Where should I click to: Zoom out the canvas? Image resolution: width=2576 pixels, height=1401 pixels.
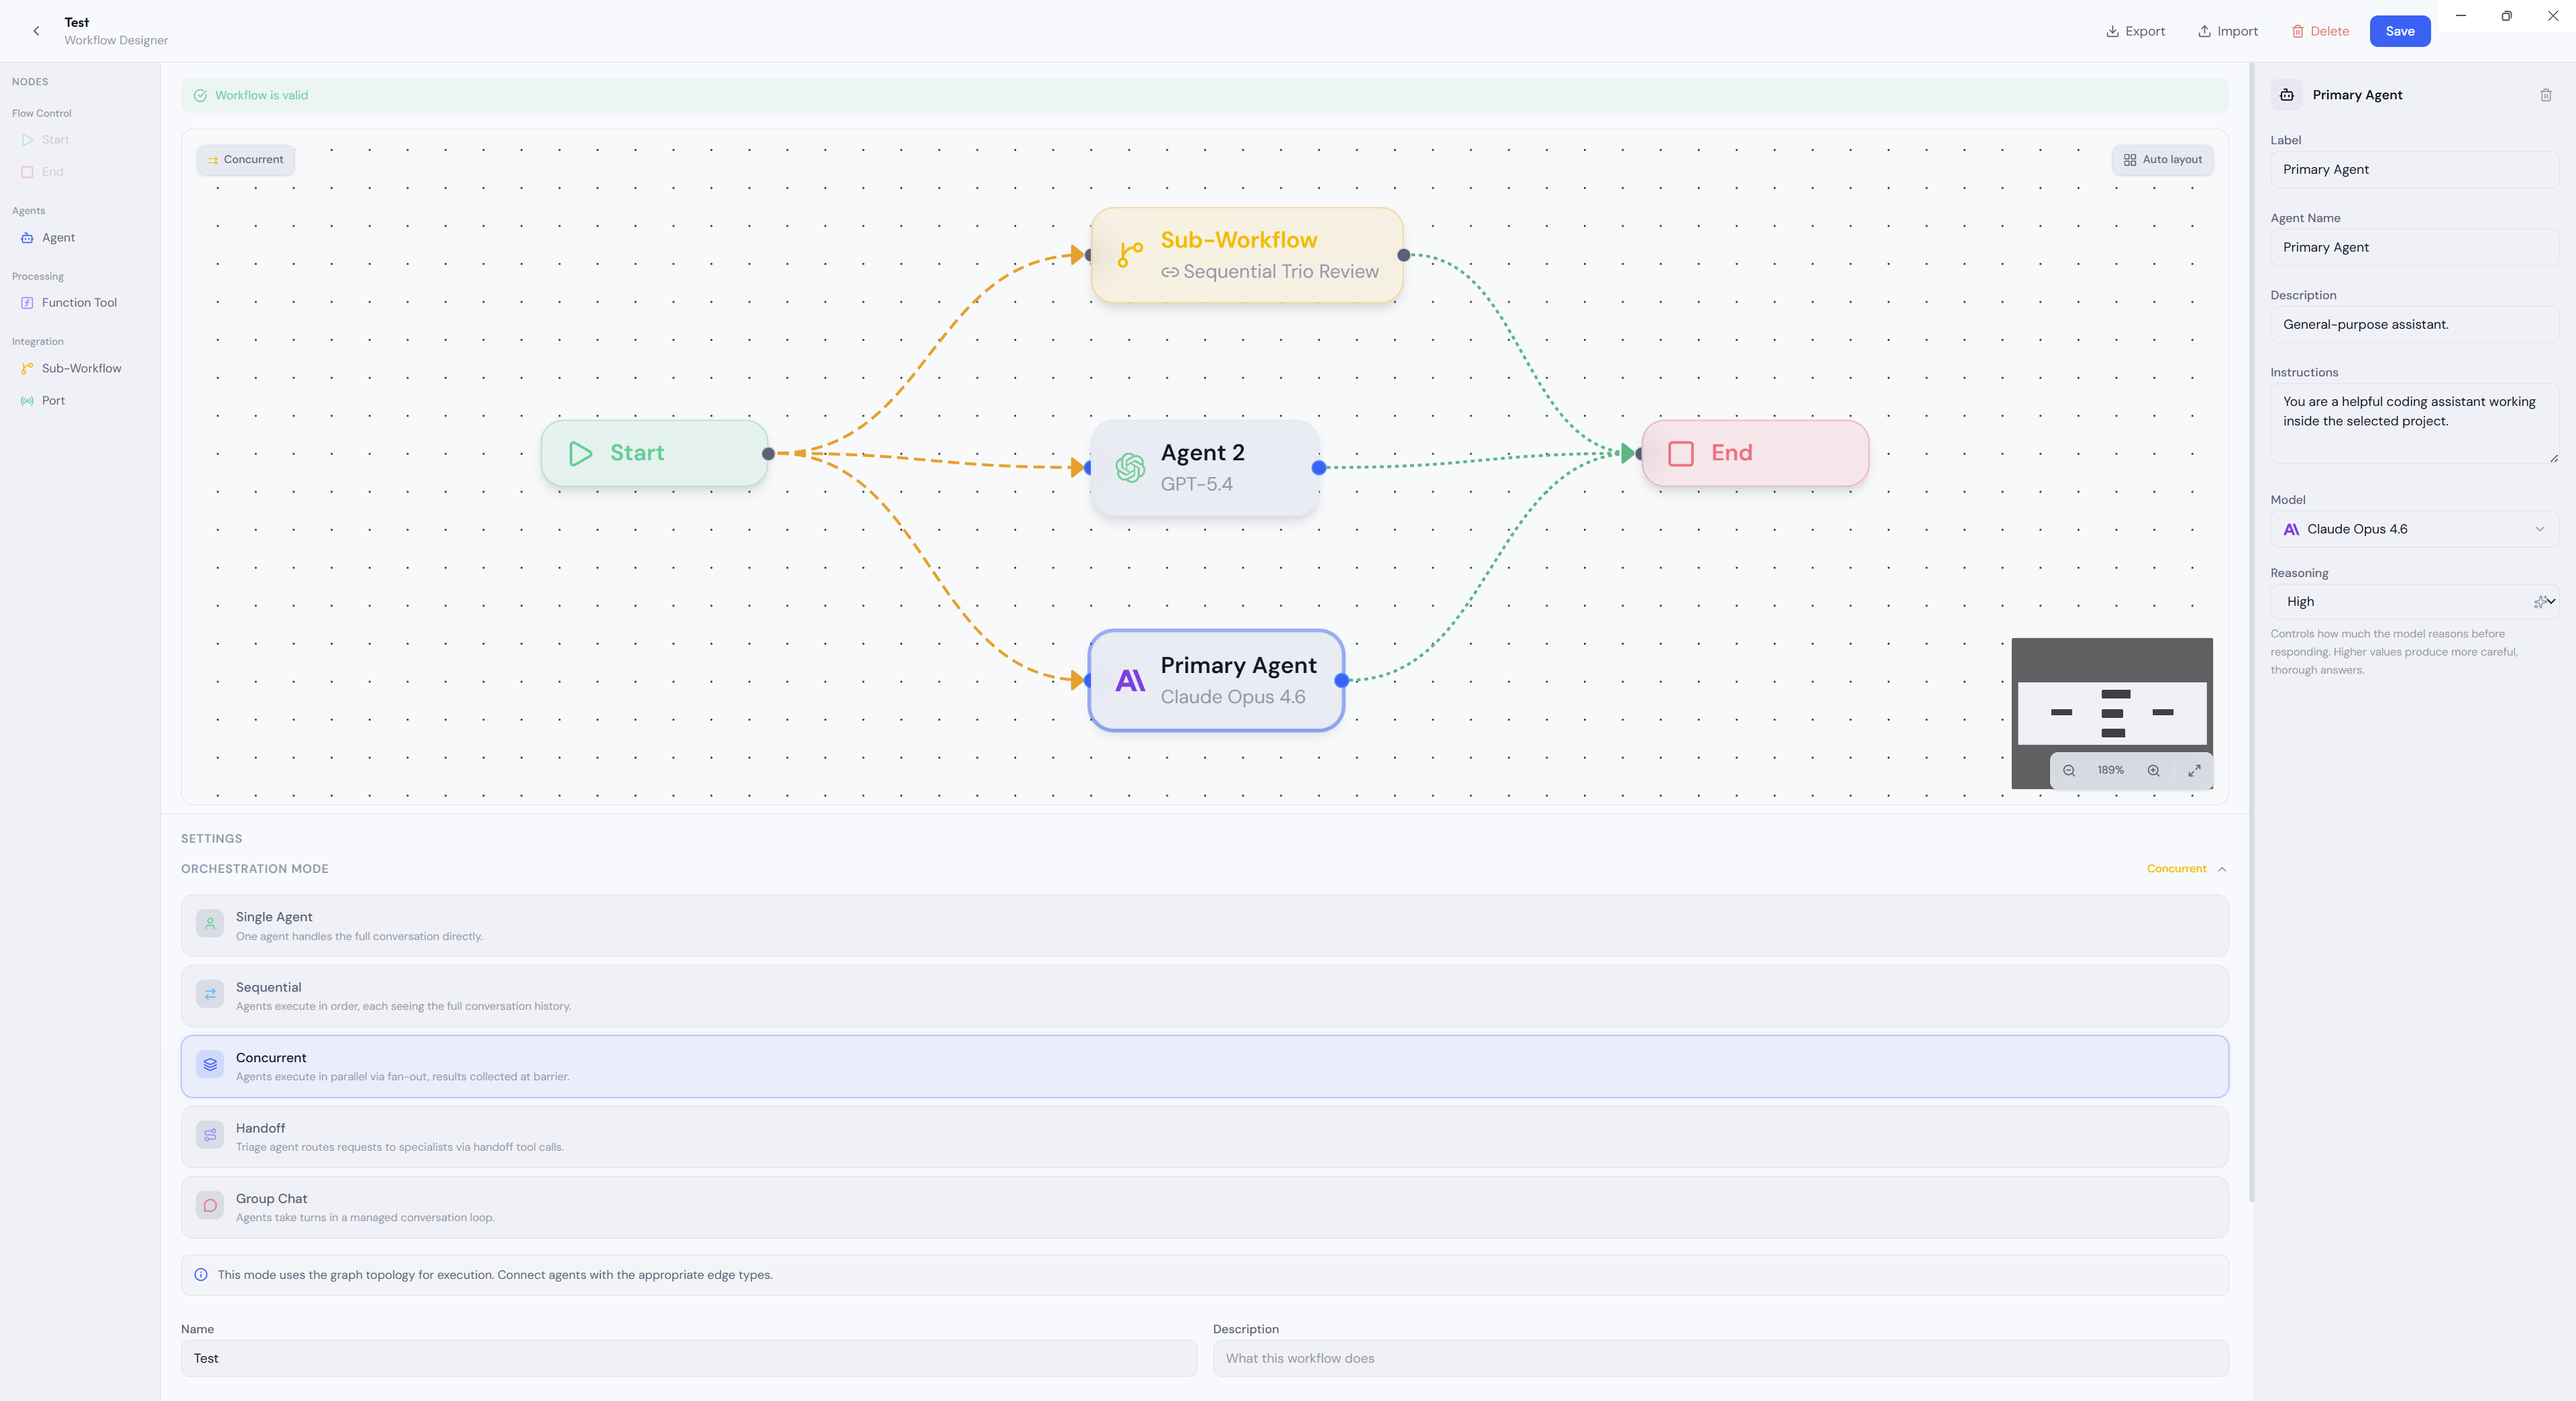coord(2069,771)
